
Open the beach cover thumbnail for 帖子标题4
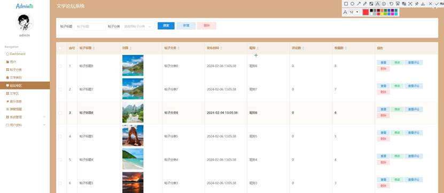(x=133, y=159)
